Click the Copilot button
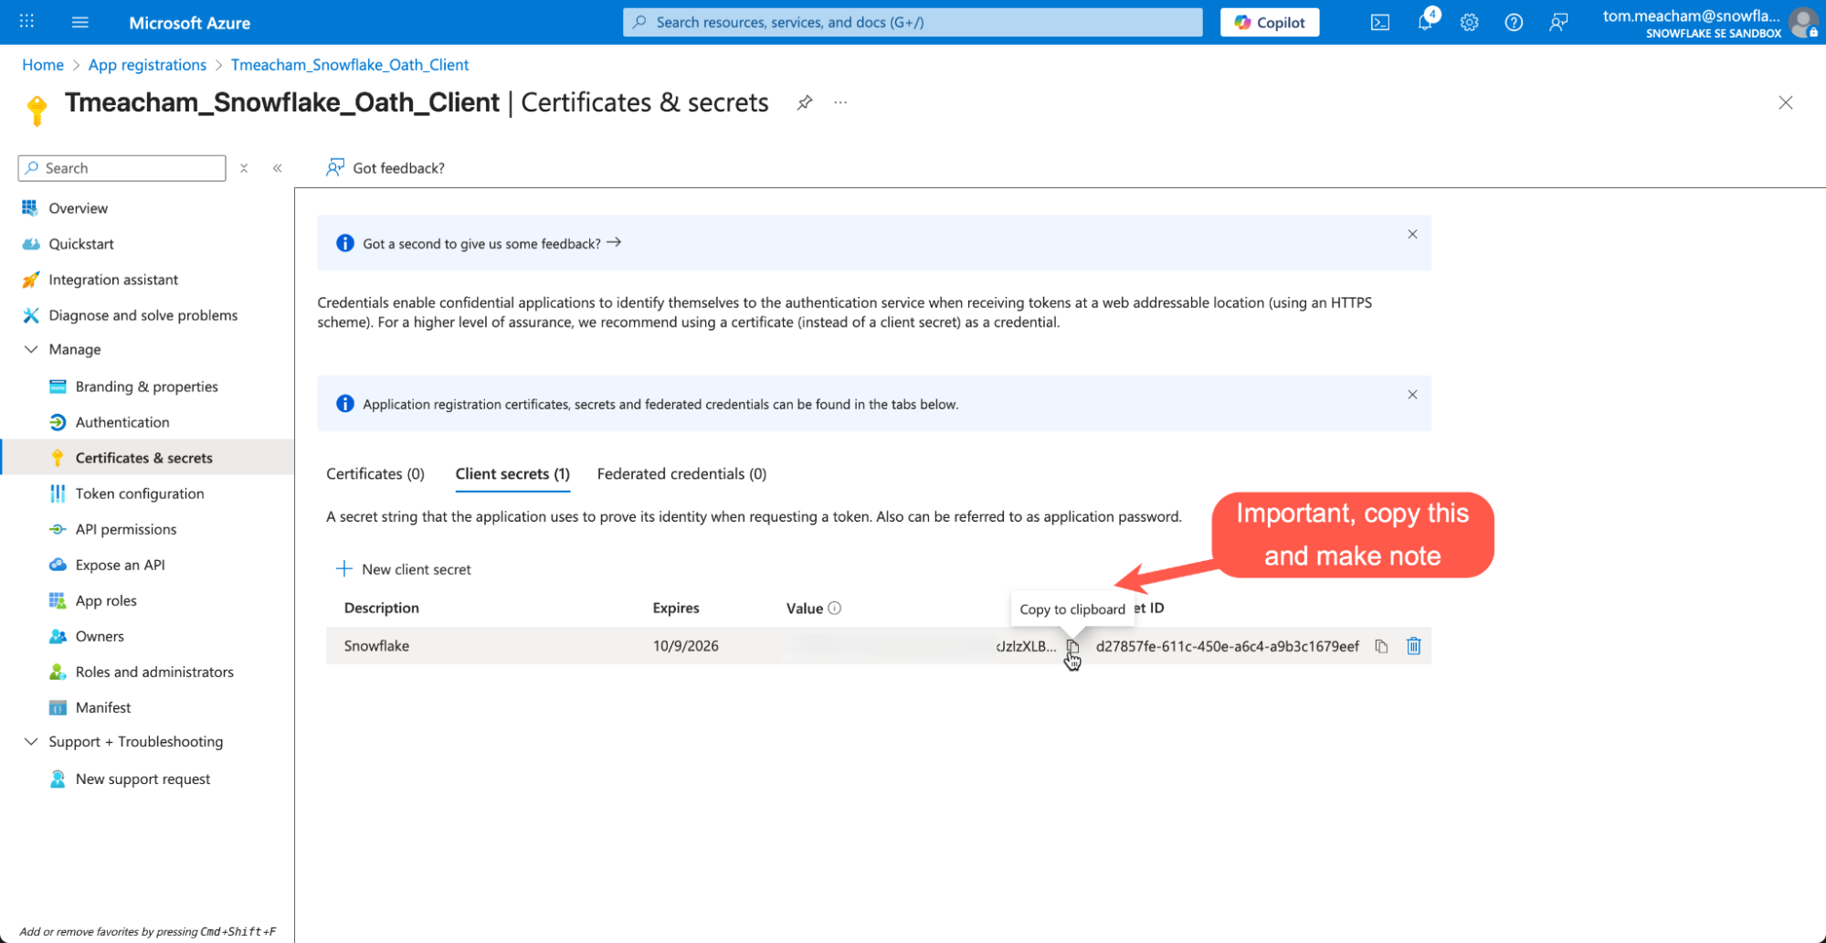Screen dimensions: 1826x943 click(1269, 23)
